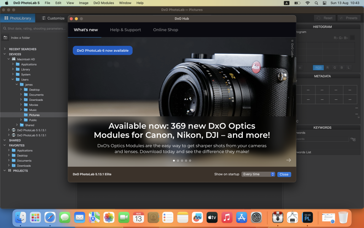The image size is (364, 228).
Task: Go to the third carousel dot
Action: [x=182, y=161]
